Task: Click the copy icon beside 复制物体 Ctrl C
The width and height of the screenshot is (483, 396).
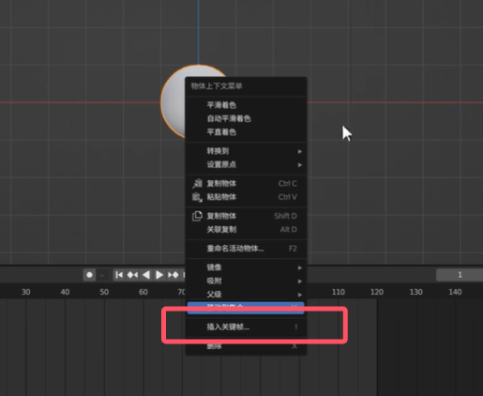Action: pyautogui.click(x=197, y=184)
